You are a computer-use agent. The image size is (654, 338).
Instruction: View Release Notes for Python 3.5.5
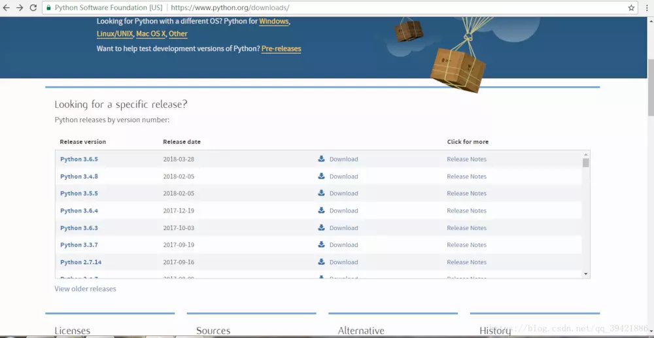[x=466, y=194]
